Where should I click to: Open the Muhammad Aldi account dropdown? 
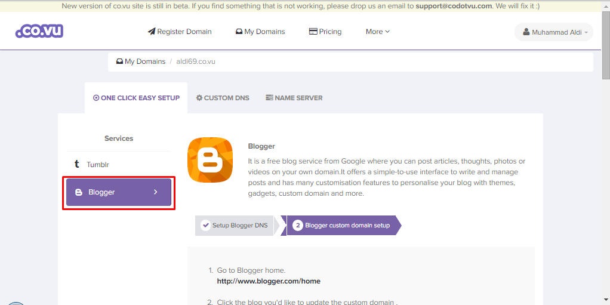pos(554,32)
